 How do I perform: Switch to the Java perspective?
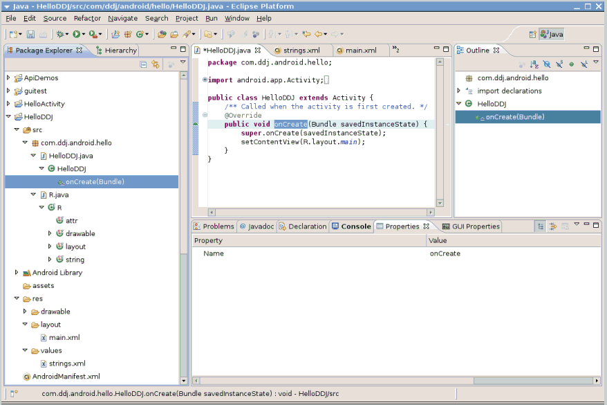tap(552, 34)
